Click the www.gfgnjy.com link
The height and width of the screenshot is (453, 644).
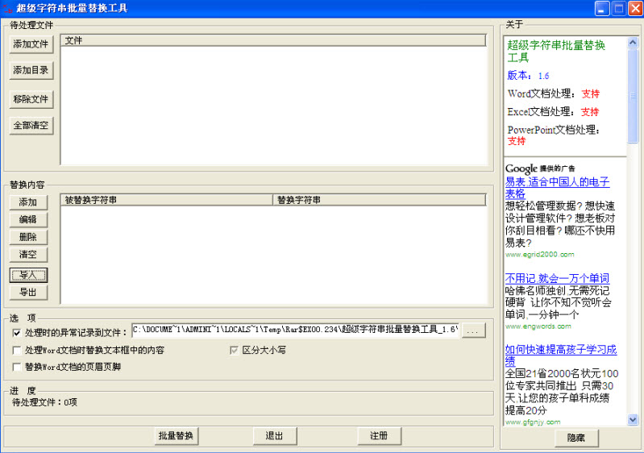[533, 422]
